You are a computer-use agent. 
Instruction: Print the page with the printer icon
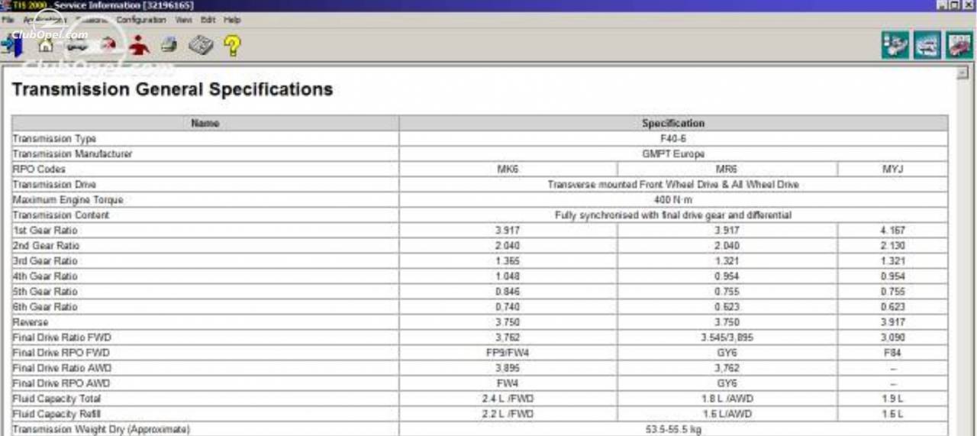pos(169,46)
